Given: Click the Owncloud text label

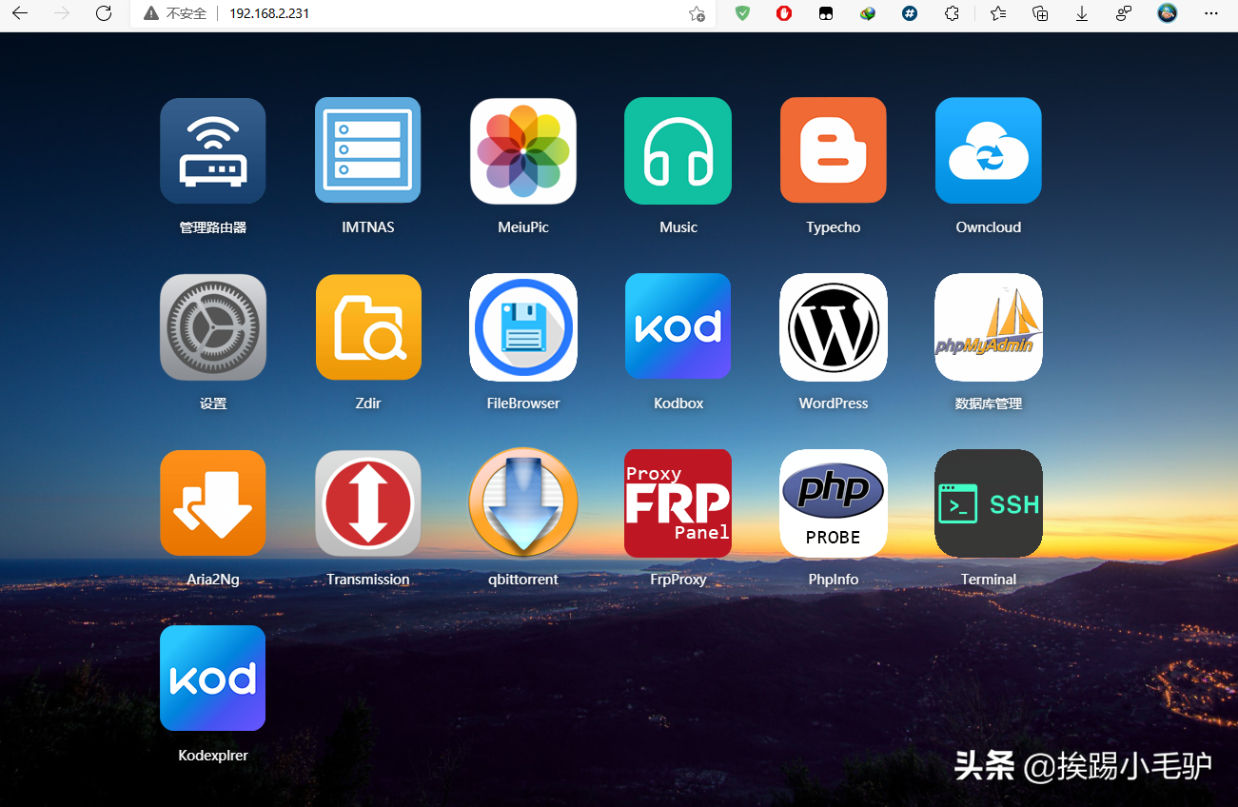Looking at the screenshot, I should [x=989, y=227].
